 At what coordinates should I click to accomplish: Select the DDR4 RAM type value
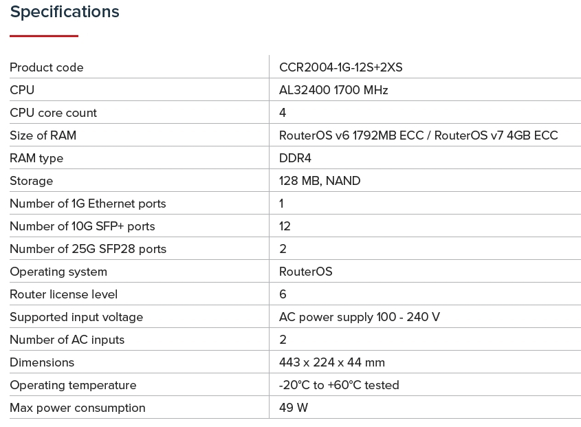point(295,158)
